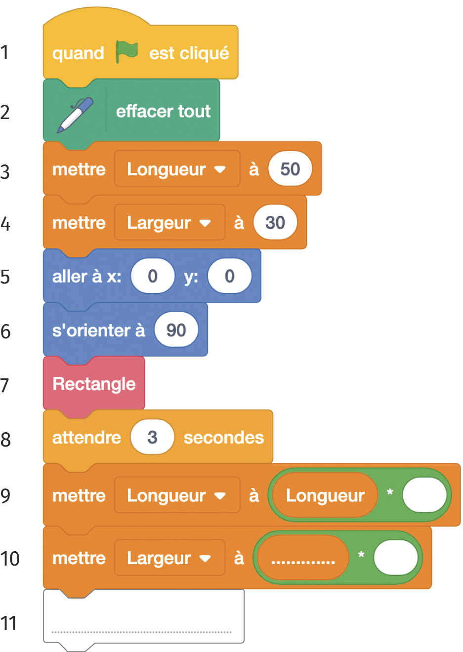Click the dotted variable slot in line 10
463x652 pixels.
click(303, 558)
